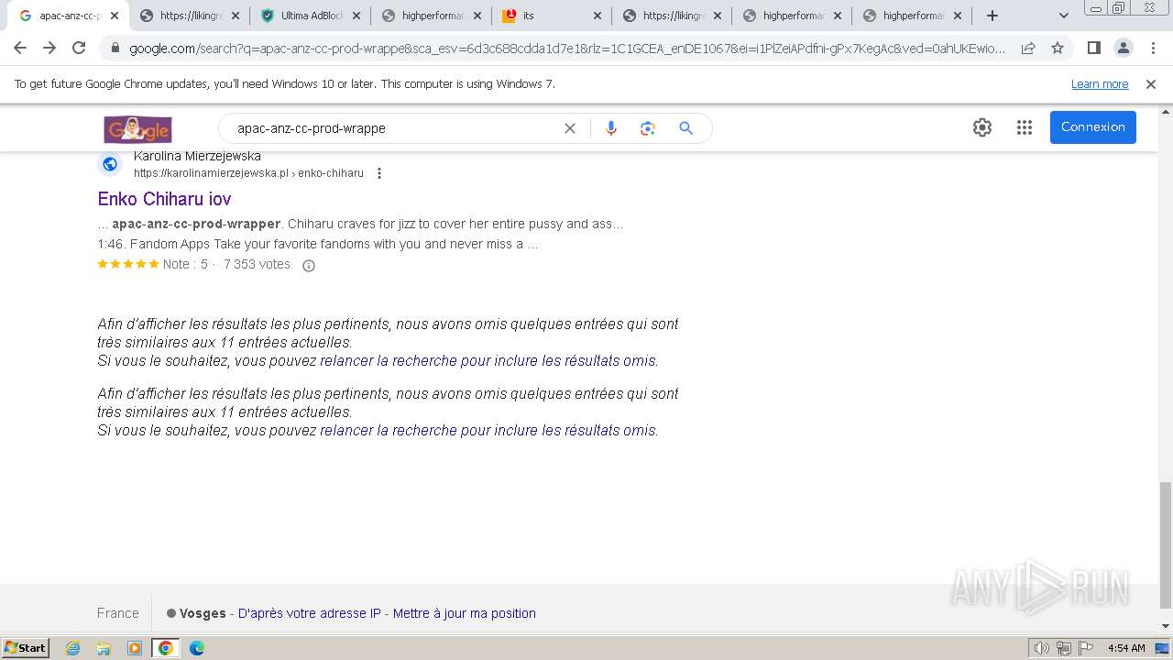Show rating info icon beside votes
Viewport: 1173px width, 660px height.
[x=309, y=266]
